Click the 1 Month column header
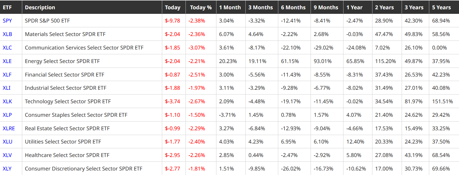The height and width of the screenshot is (175, 459). point(230,8)
